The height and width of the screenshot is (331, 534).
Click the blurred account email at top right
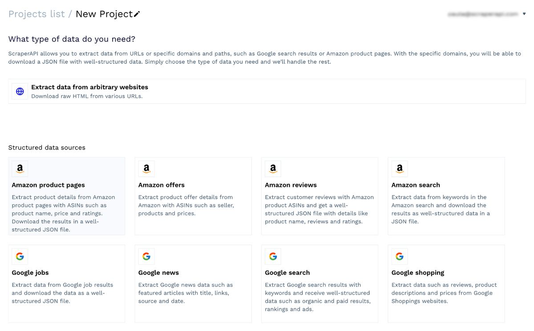[x=483, y=14]
